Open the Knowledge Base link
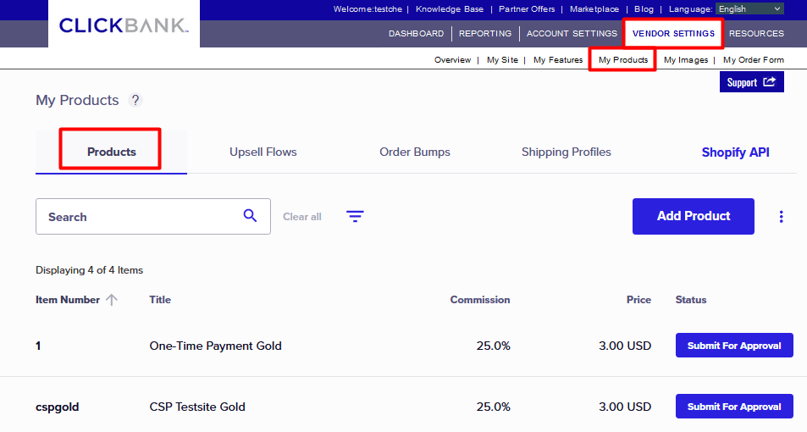807x432 pixels. pos(449,9)
